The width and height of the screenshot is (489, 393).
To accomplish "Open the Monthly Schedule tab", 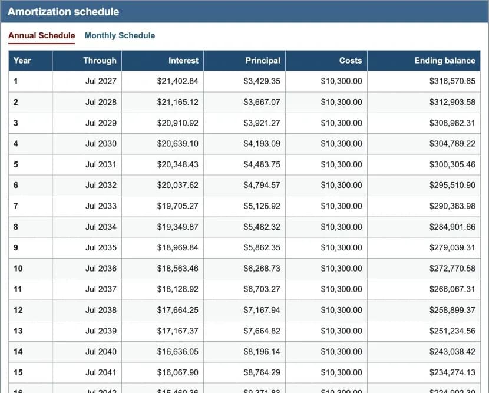I will pyautogui.click(x=120, y=35).
